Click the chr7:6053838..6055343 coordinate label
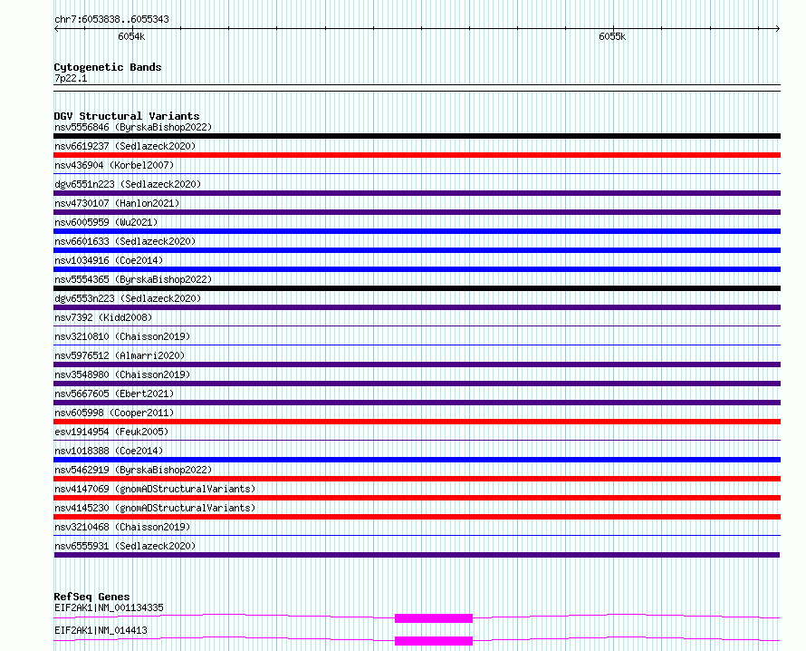 pyautogui.click(x=111, y=20)
